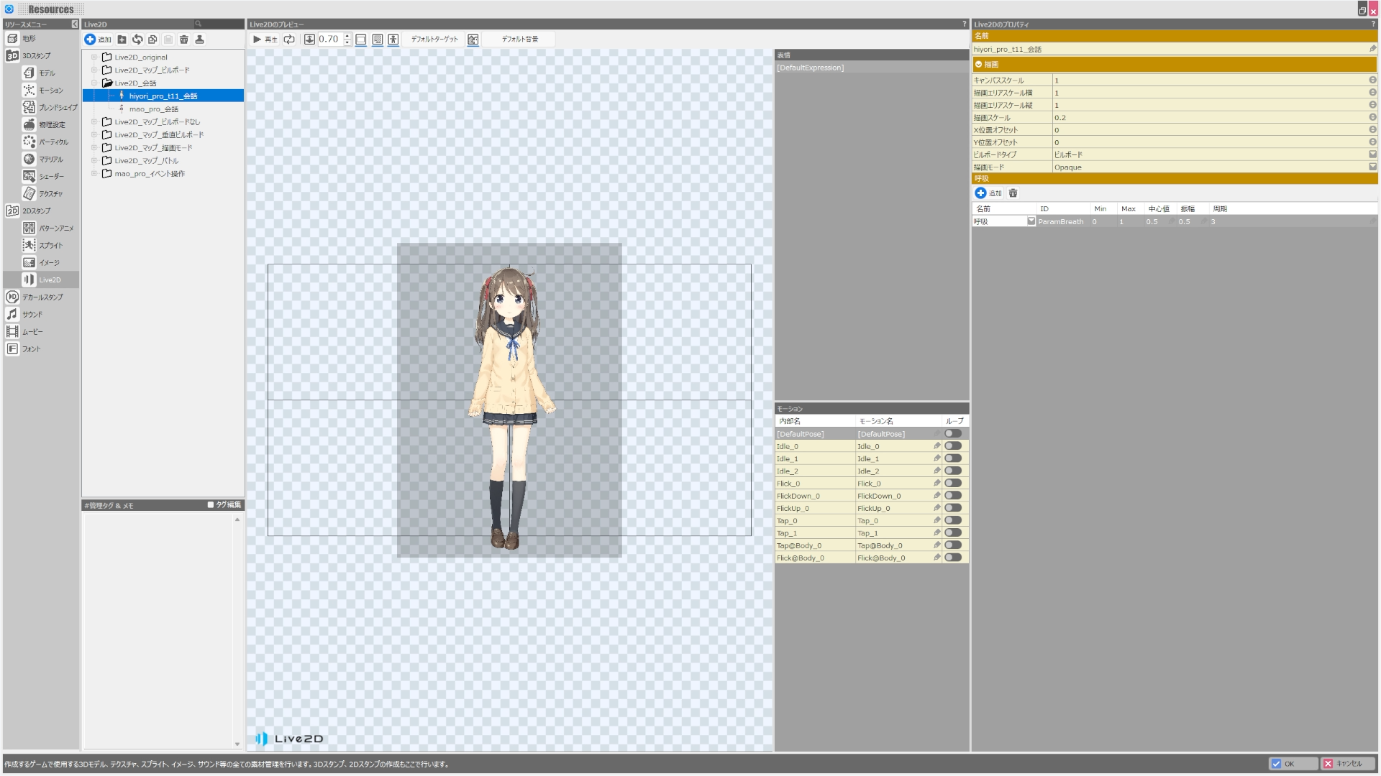This screenshot has width=1381, height=776.
Task: Expand the Live2D_マップ_ビルボードなし folder
Action: point(94,122)
